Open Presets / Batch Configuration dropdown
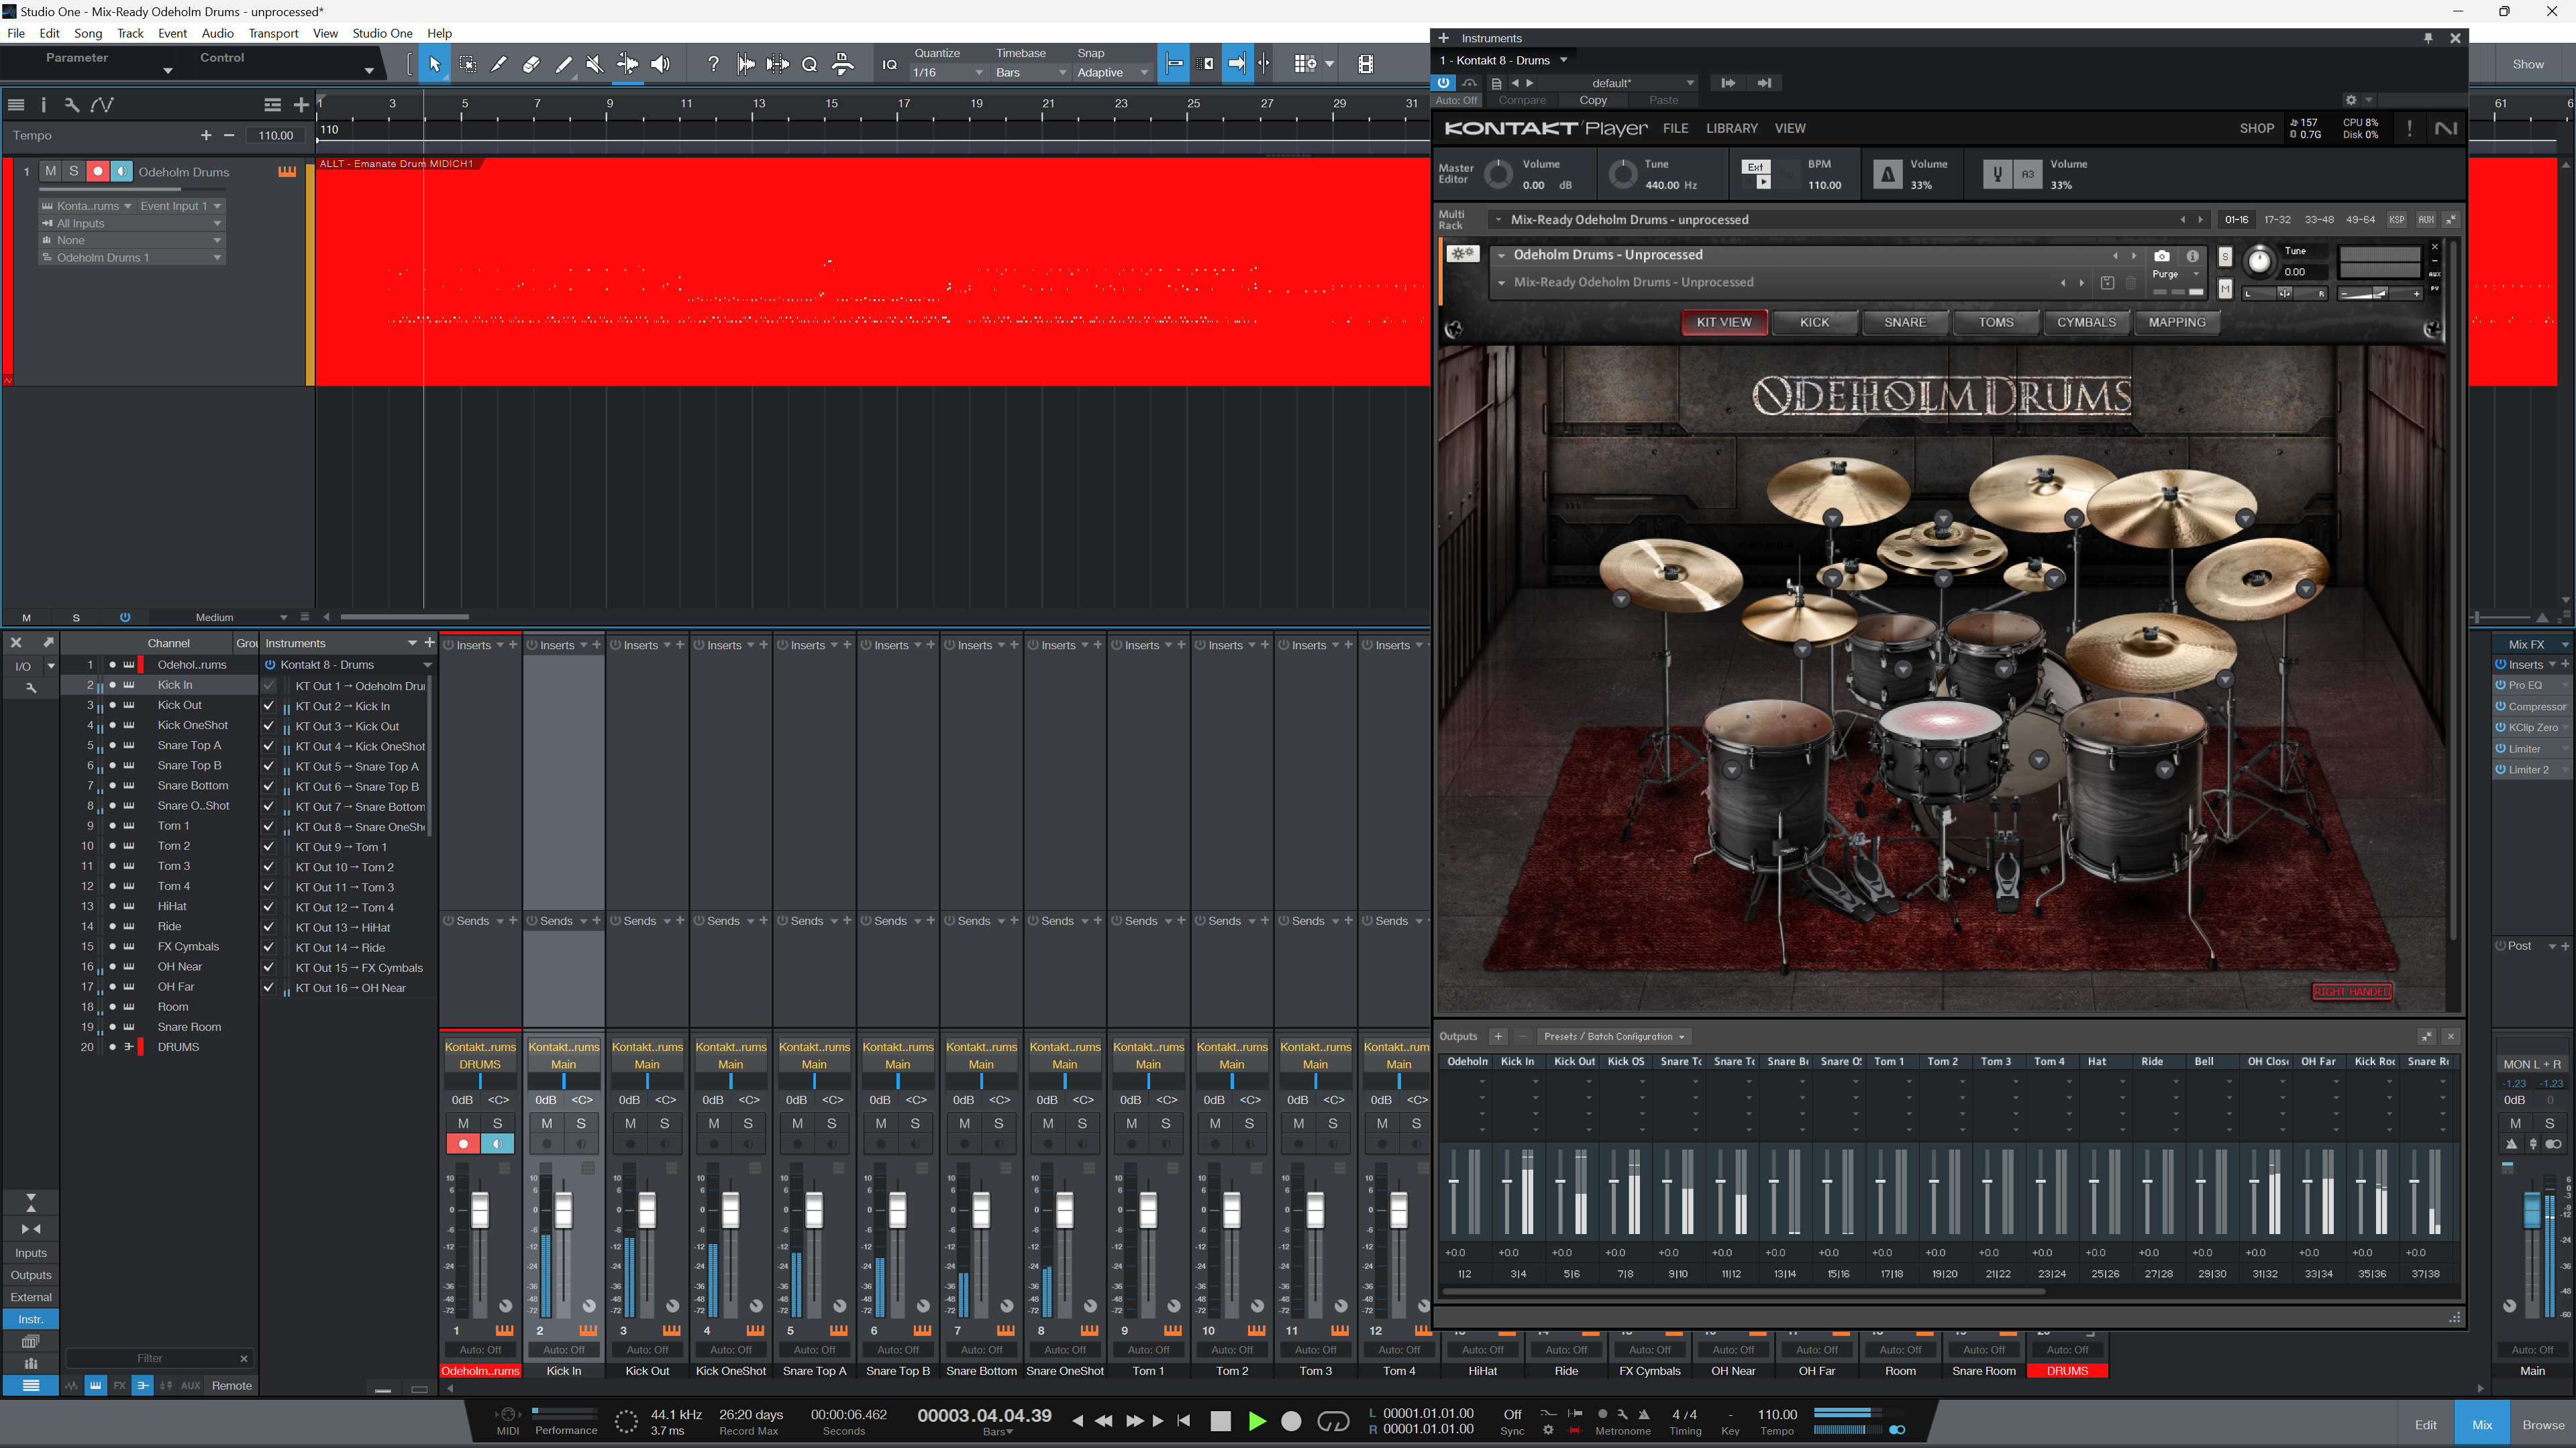Screen dimensions: 2576x1448 1613,1036
